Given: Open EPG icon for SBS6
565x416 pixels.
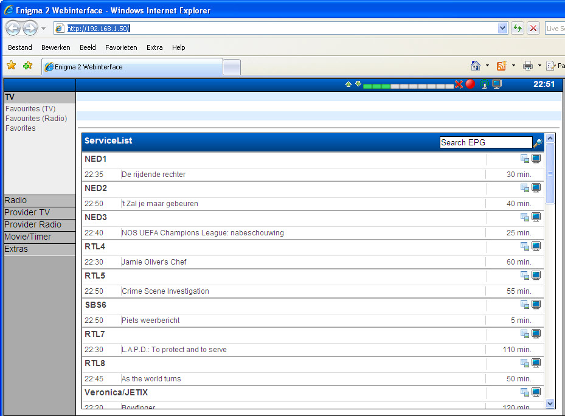Looking at the screenshot, I should tap(525, 305).
